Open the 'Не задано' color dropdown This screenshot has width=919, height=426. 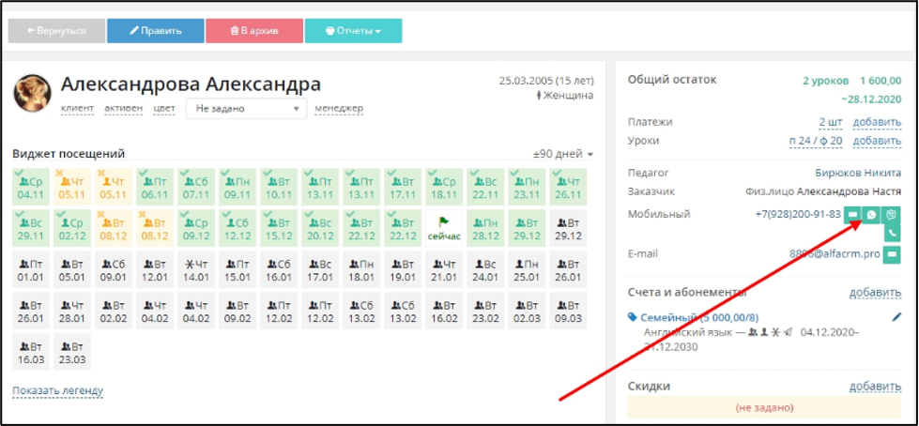tap(246, 109)
